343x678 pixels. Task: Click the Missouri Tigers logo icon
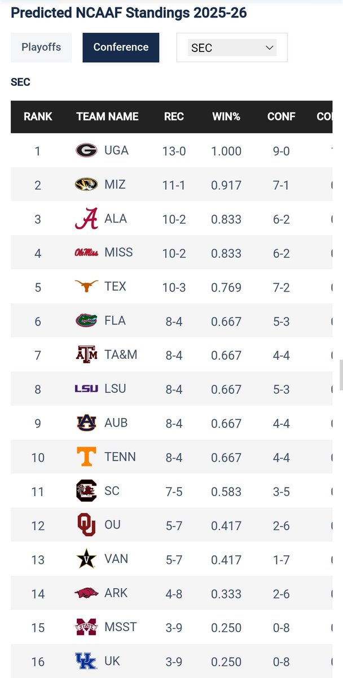tap(86, 184)
